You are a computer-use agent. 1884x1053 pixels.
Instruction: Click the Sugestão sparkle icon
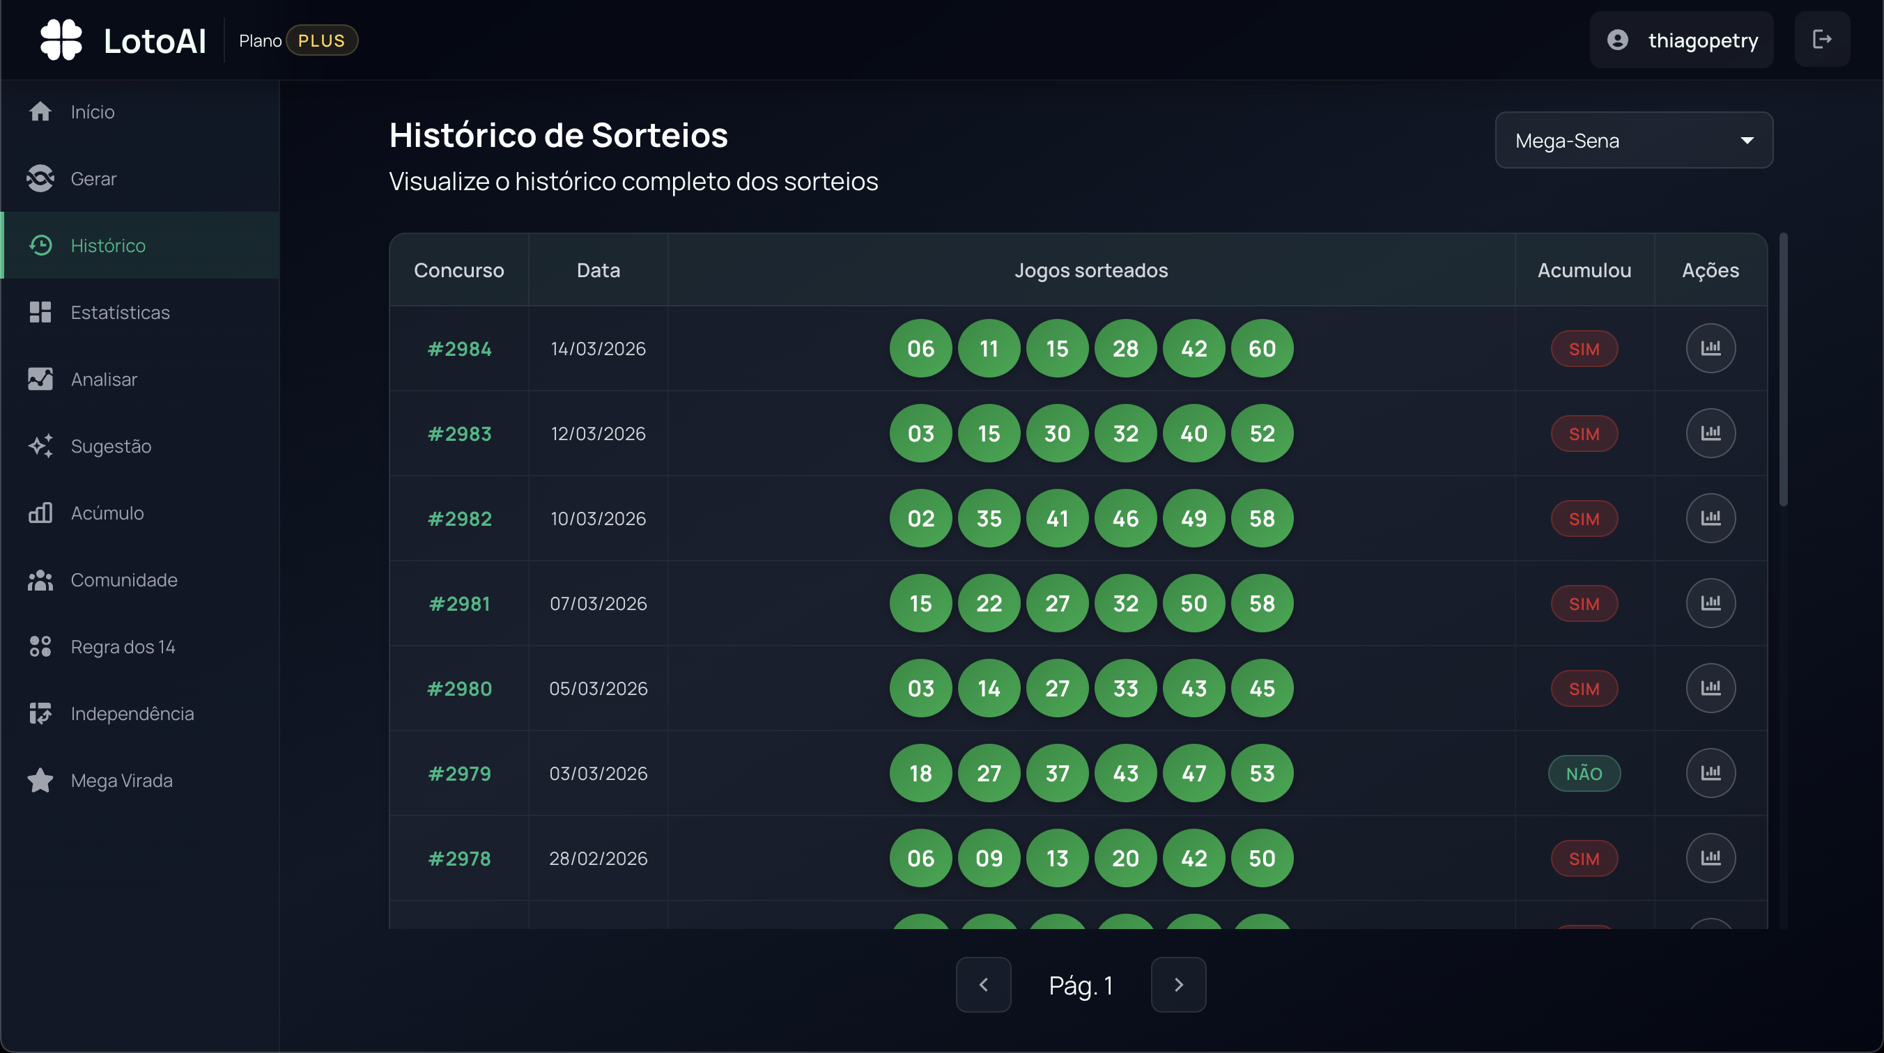pyautogui.click(x=40, y=446)
